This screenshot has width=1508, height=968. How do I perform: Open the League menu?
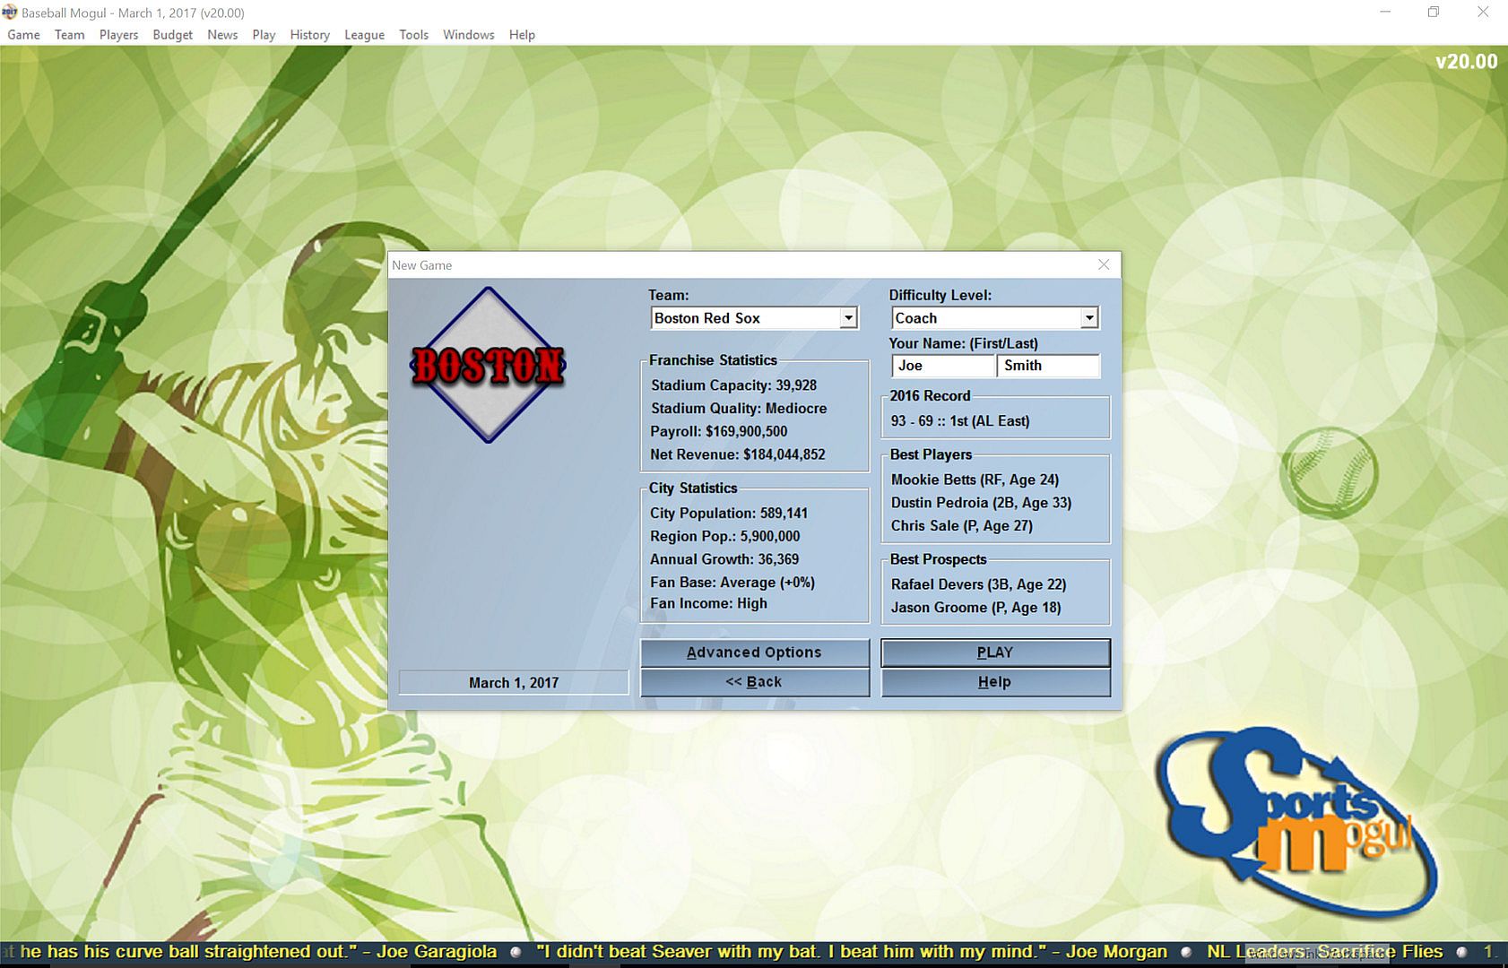click(x=364, y=35)
